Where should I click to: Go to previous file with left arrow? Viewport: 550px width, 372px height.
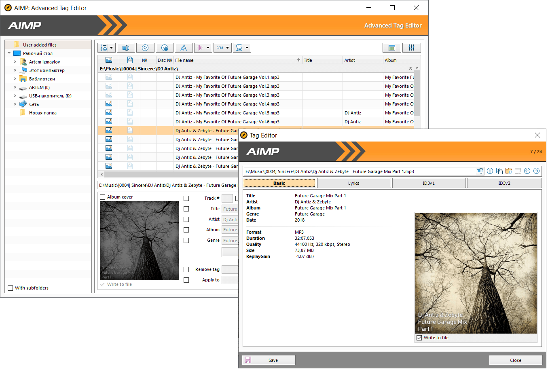[x=527, y=171]
